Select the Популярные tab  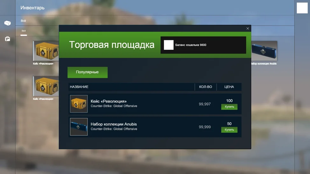[x=88, y=72]
